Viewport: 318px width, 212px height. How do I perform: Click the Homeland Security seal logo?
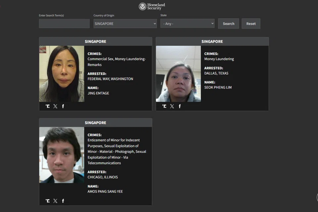pyautogui.click(x=142, y=7)
